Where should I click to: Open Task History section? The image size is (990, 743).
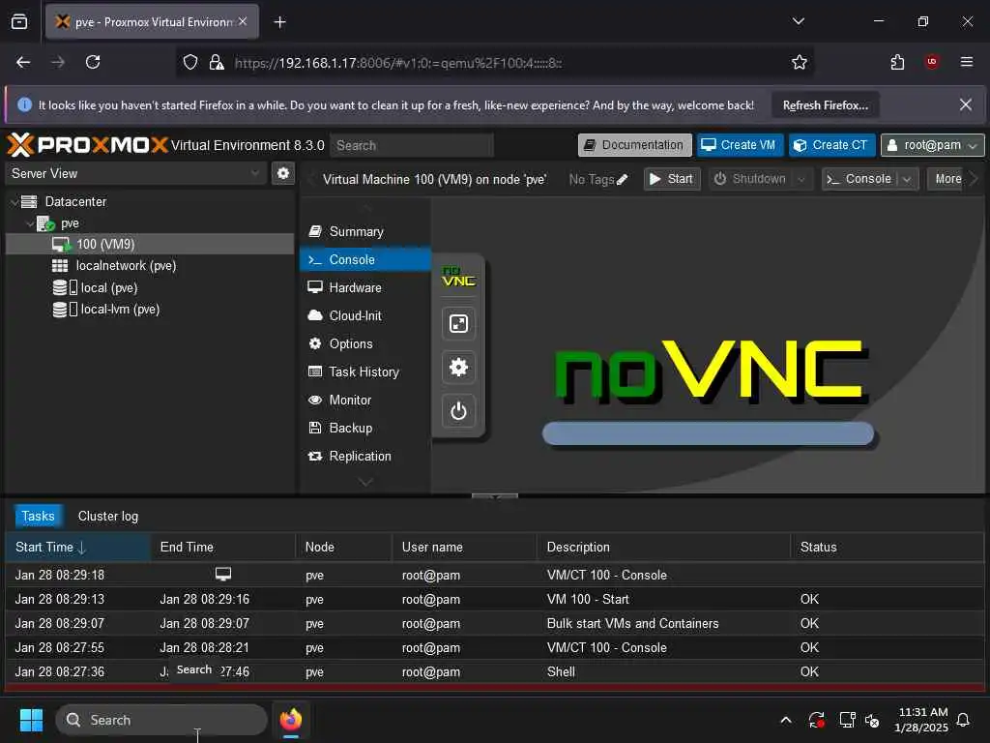pyautogui.click(x=364, y=372)
